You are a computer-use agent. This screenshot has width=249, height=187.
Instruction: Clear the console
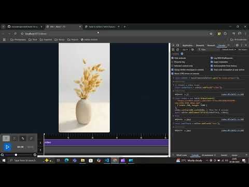click(x=177, y=50)
